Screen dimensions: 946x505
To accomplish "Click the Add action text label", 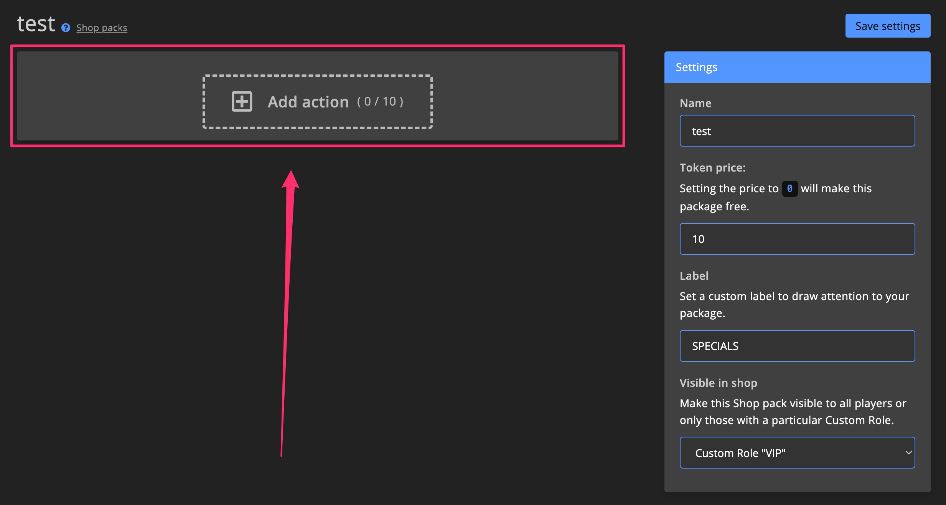I will click(x=308, y=102).
